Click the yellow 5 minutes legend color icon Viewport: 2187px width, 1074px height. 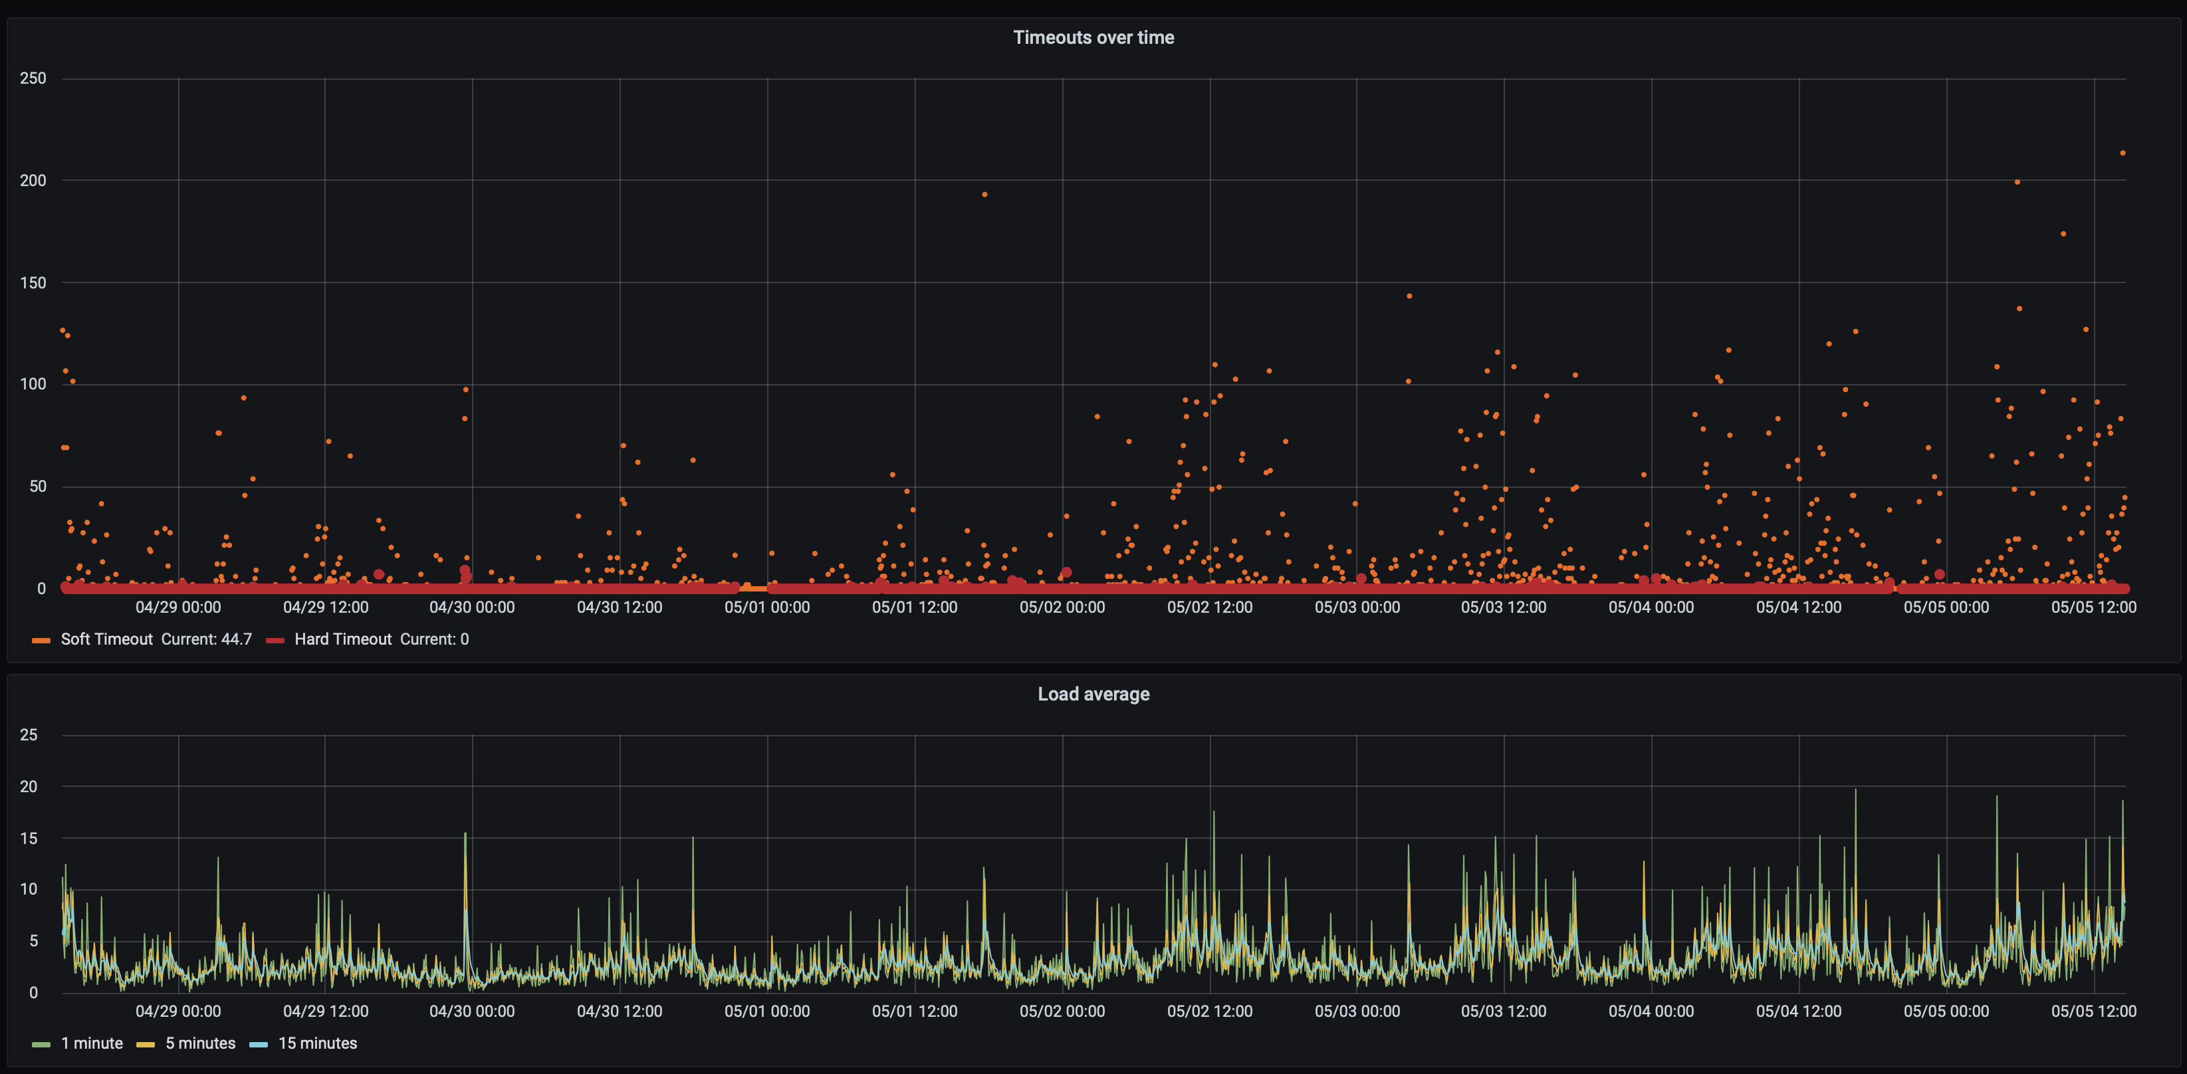pos(145,1044)
